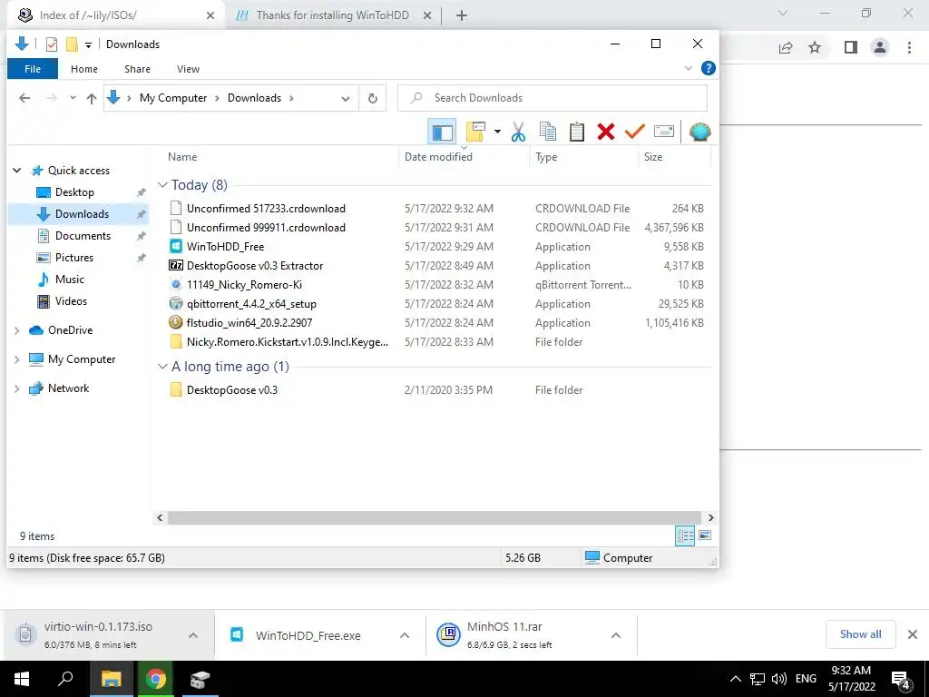Collapse the A long time ago group
This screenshot has height=697, width=929.
click(163, 367)
